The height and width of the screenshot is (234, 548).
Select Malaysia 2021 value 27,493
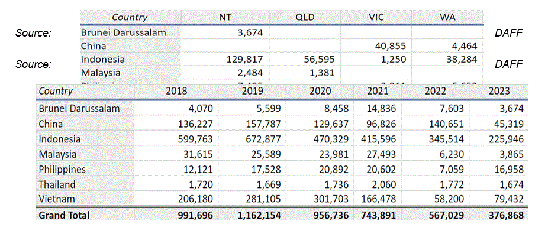[381, 154]
